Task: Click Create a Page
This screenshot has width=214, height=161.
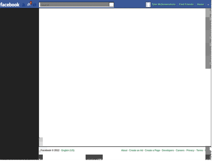Action: [152, 151]
